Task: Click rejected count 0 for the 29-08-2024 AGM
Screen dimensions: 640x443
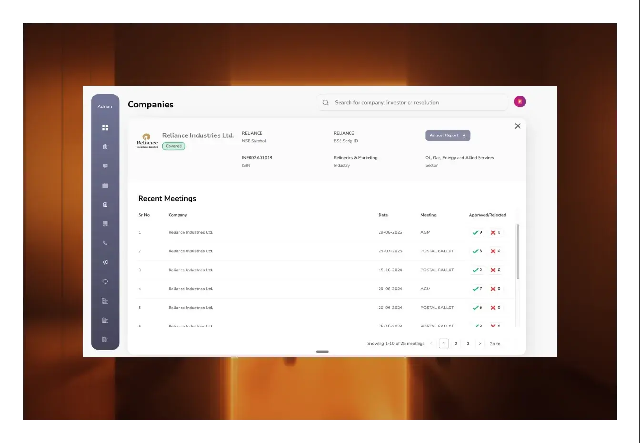Action: click(x=495, y=289)
